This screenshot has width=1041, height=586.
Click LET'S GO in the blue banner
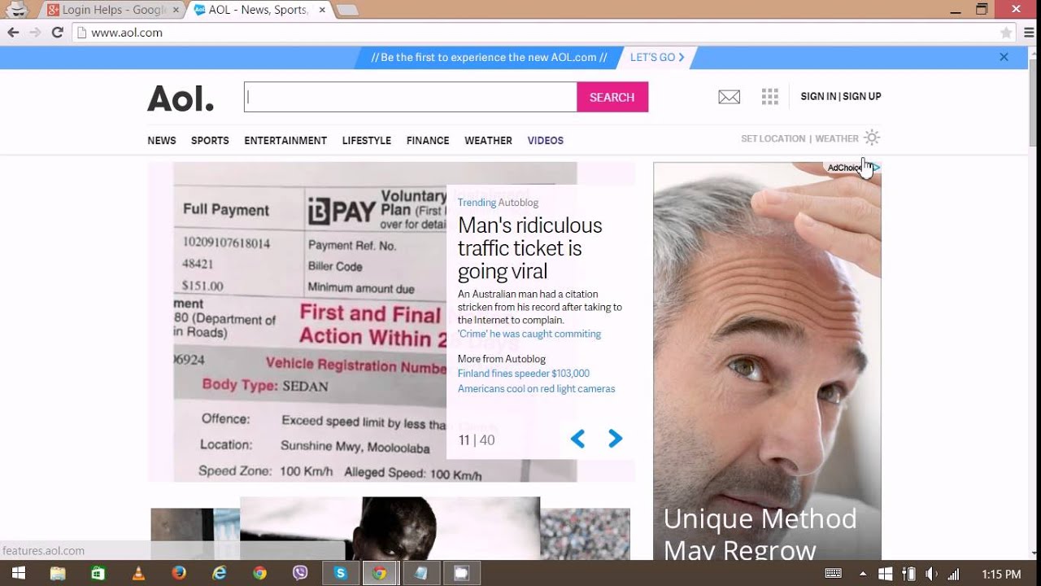pyautogui.click(x=657, y=57)
